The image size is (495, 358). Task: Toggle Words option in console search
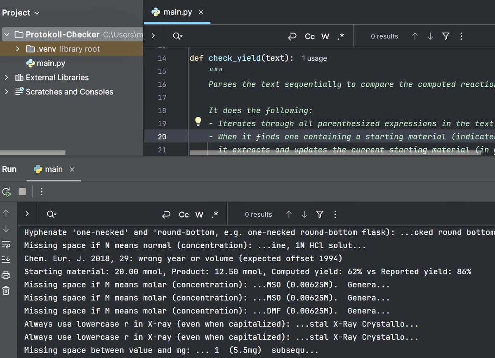199,214
